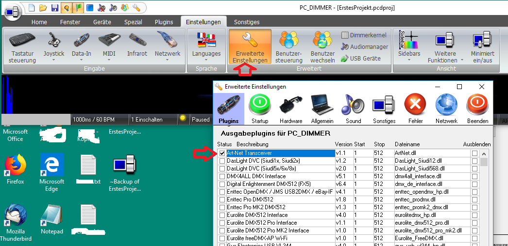Click Benutzer wechseln to switch user

tap(322, 47)
